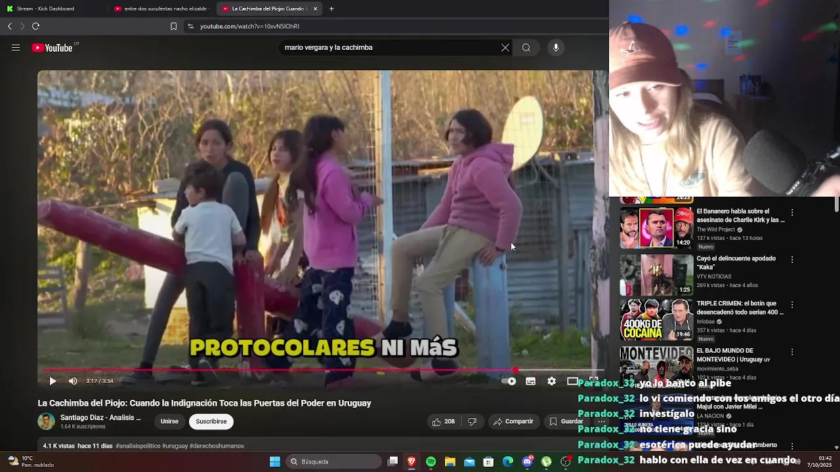The image size is (840, 472).
Task: Play the paused video
Action: [x=52, y=381]
